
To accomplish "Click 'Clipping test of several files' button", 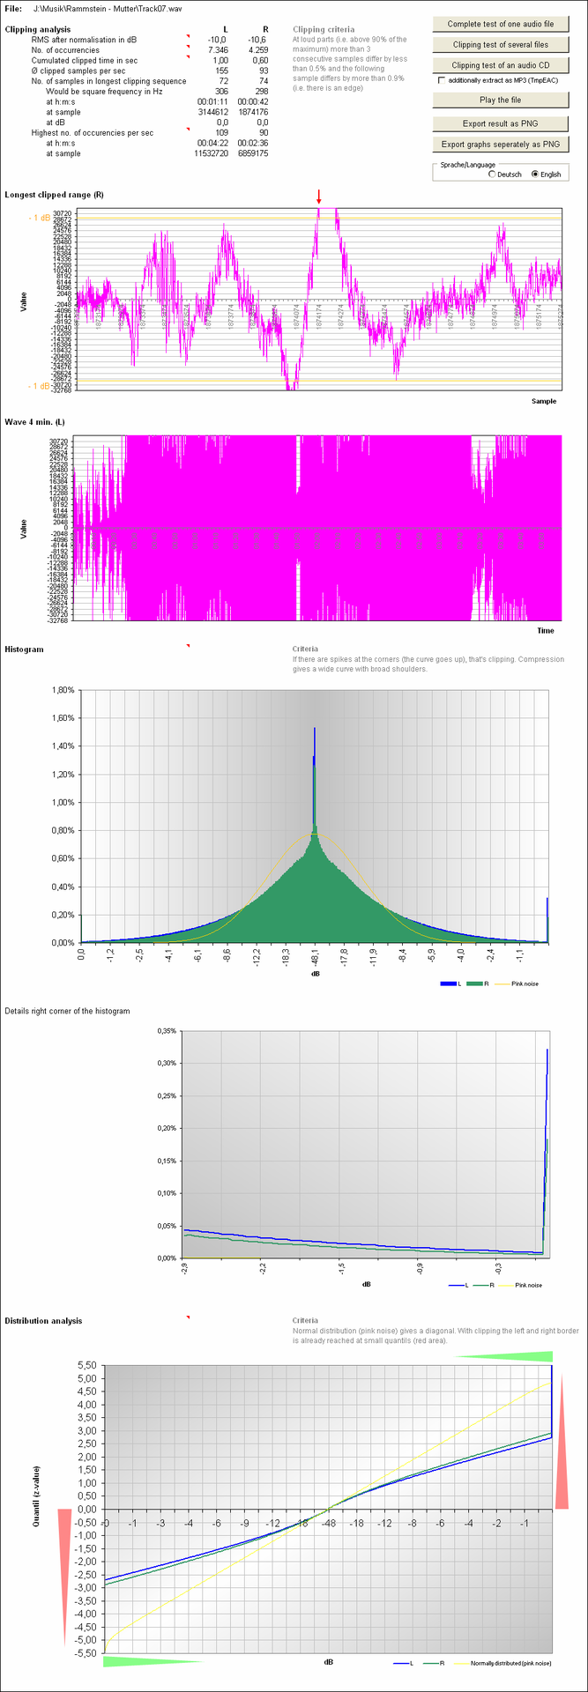I will tap(501, 44).
